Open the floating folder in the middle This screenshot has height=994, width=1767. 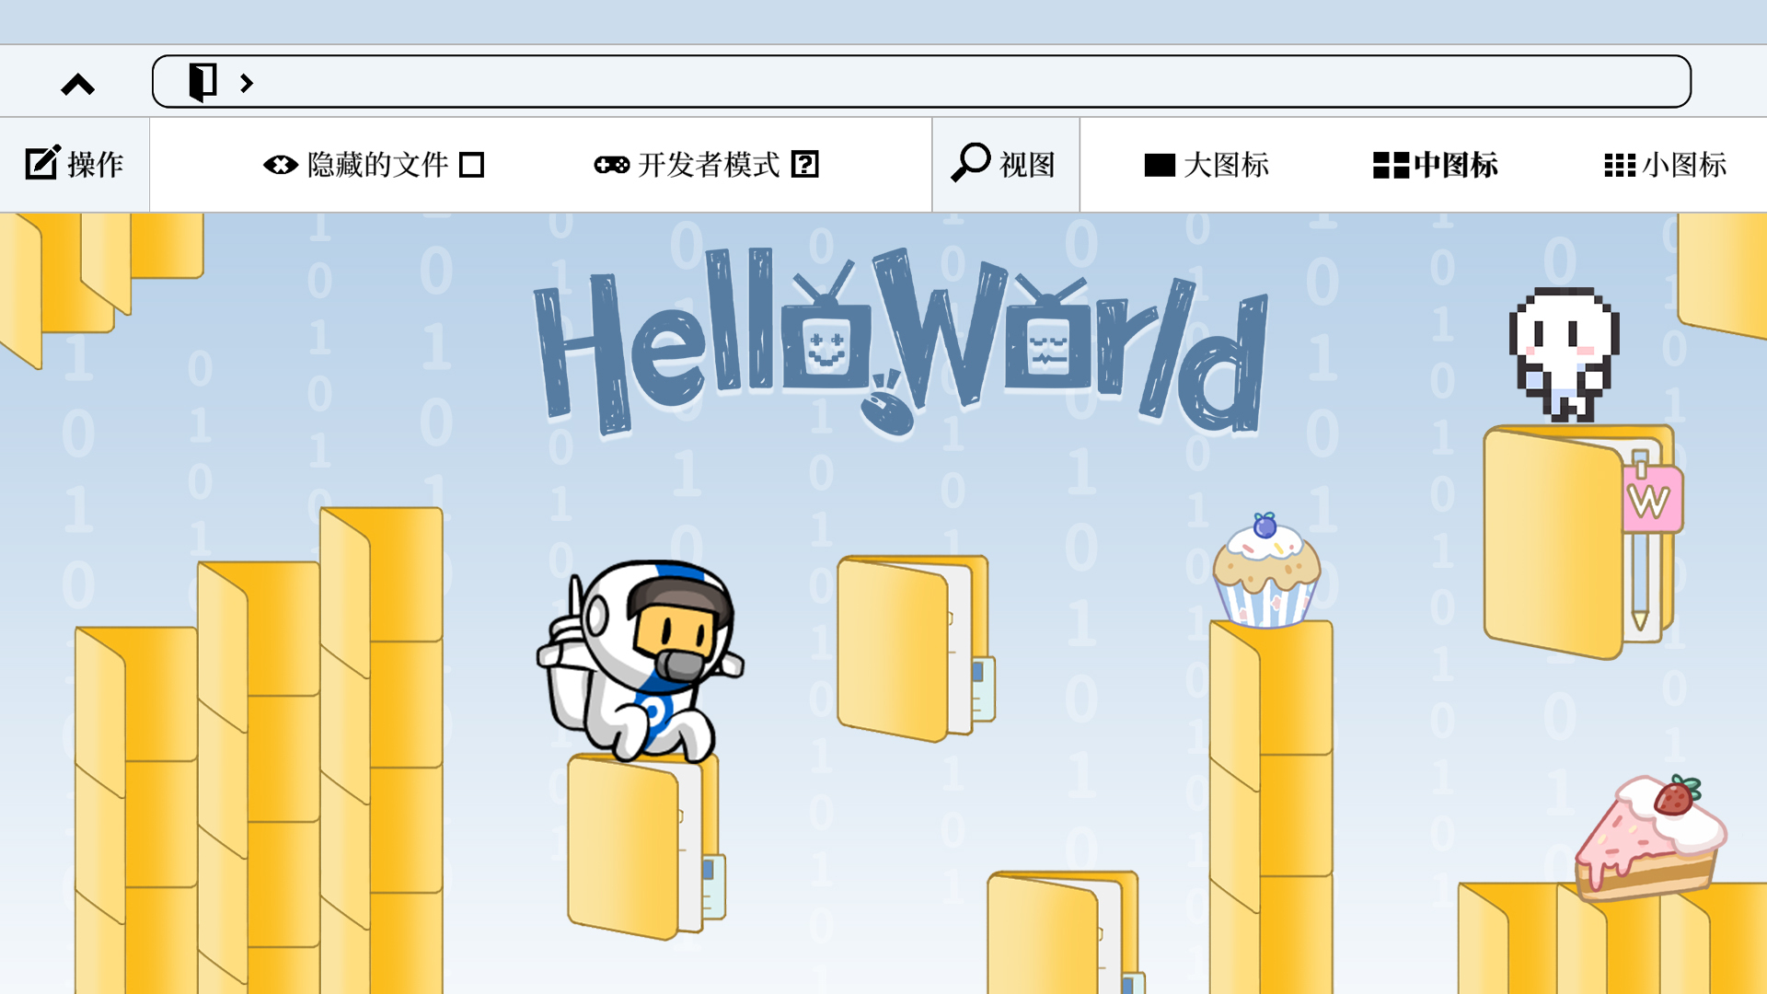(917, 648)
